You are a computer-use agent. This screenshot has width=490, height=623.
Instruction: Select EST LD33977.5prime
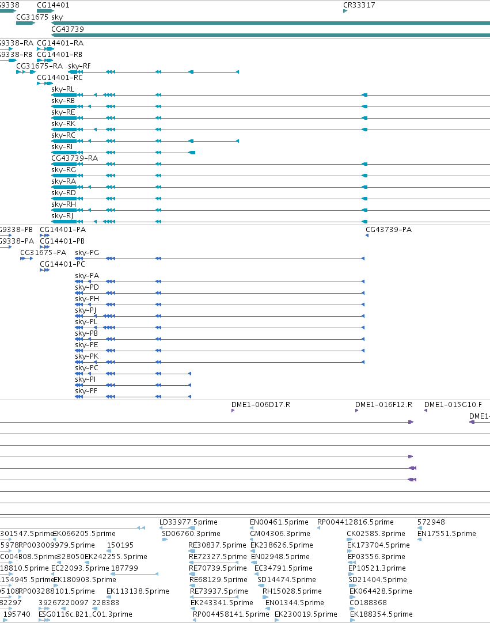[177, 528]
